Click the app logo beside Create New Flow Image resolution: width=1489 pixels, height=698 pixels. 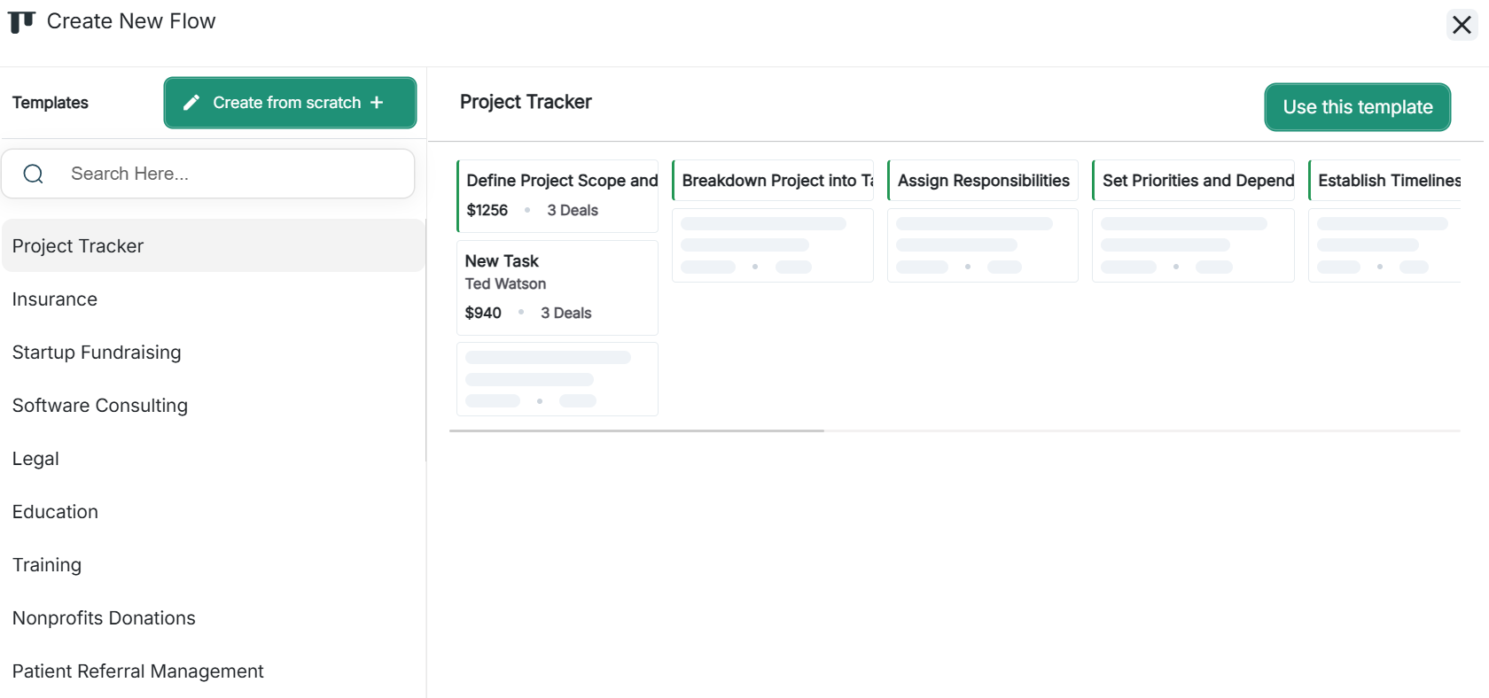coord(21,22)
